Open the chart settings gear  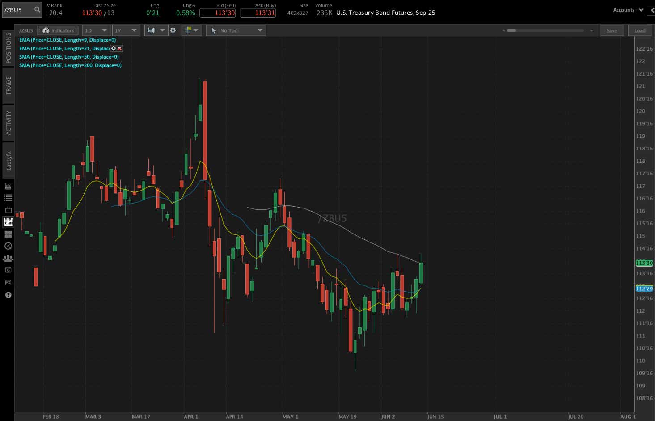173,30
